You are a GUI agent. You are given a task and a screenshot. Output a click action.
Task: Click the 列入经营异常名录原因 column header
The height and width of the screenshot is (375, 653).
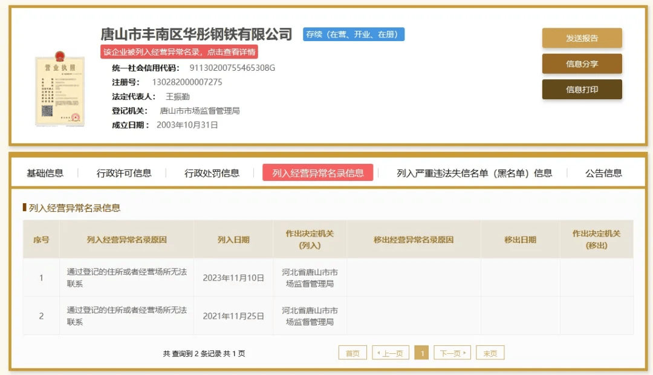126,240
